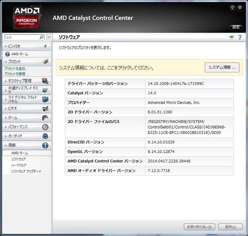Image resolution: width=248 pixels, height=236 pixels.
Task: Click プリセットを追加... link
Action: point(16,69)
